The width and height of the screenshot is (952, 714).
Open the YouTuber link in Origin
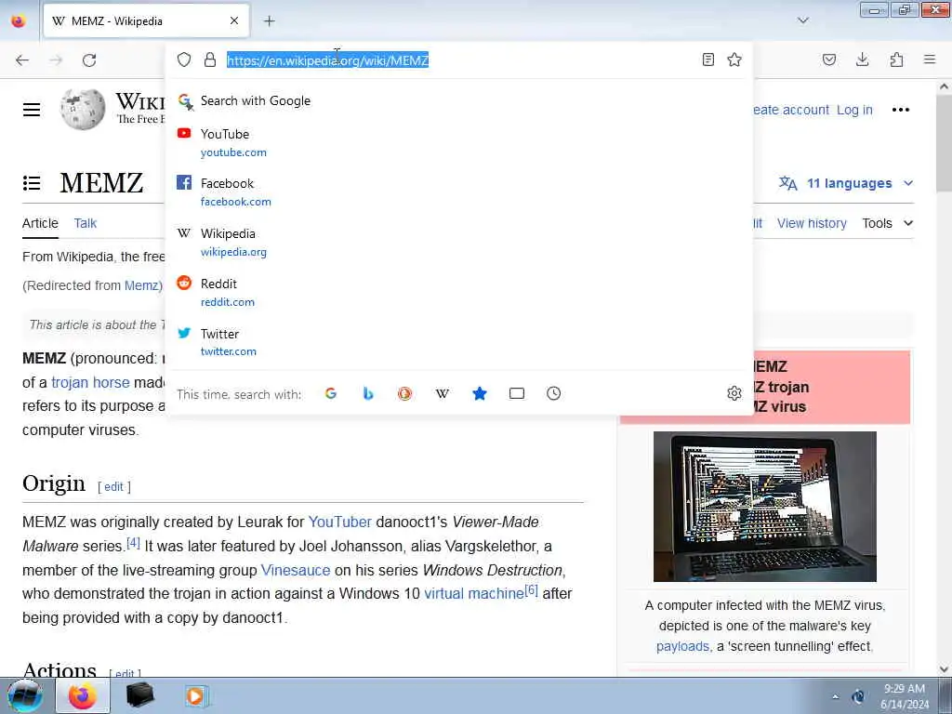[x=340, y=522]
